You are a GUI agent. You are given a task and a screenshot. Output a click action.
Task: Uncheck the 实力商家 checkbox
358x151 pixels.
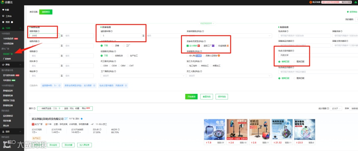[x=188, y=46]
